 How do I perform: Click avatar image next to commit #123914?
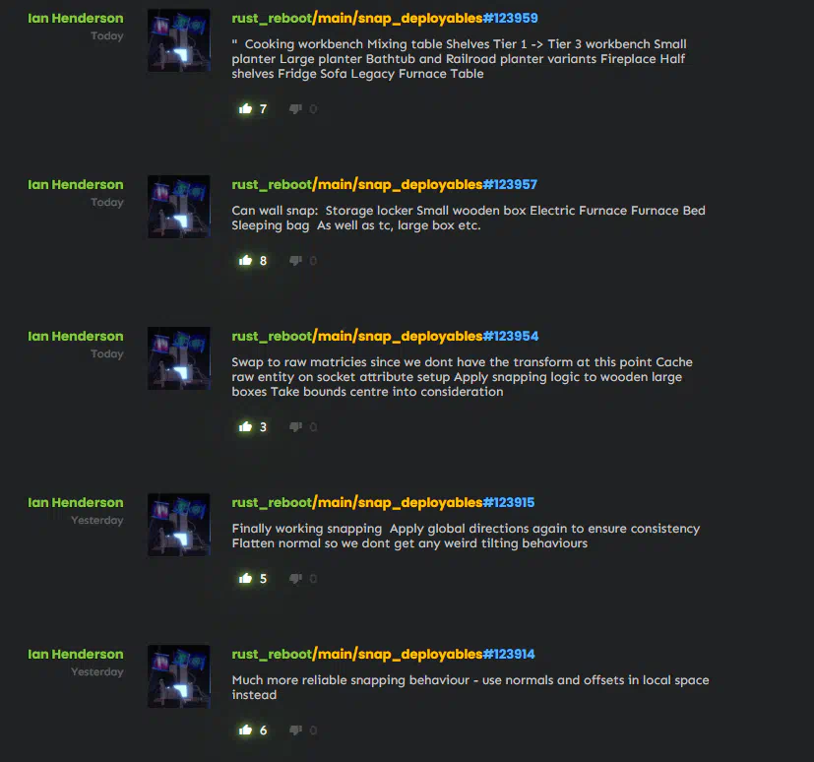point(178,676)
